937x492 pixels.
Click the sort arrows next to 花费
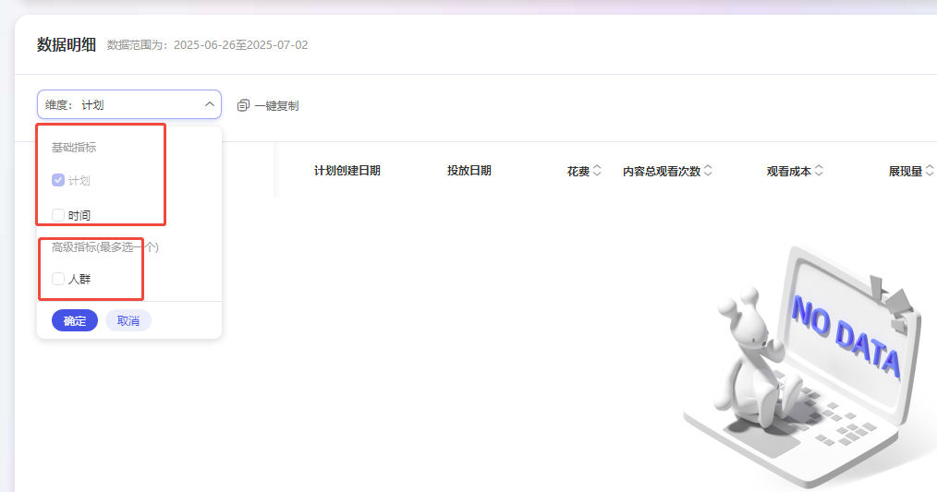click(597, 171)
